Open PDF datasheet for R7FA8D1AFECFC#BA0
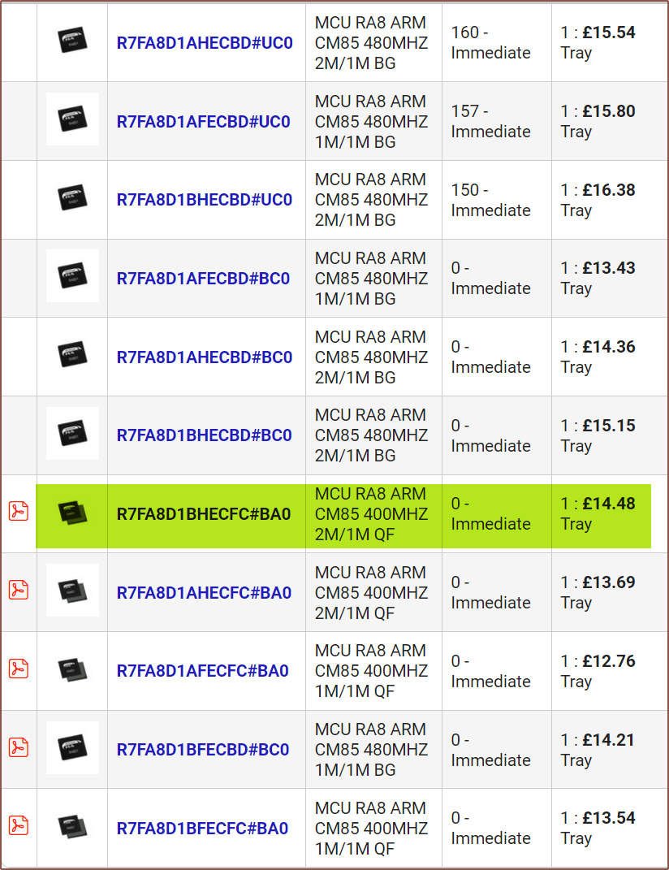Image resolution: width=669 pixels, height=870 pixels. pyautogui.click(x=18, y=669)
